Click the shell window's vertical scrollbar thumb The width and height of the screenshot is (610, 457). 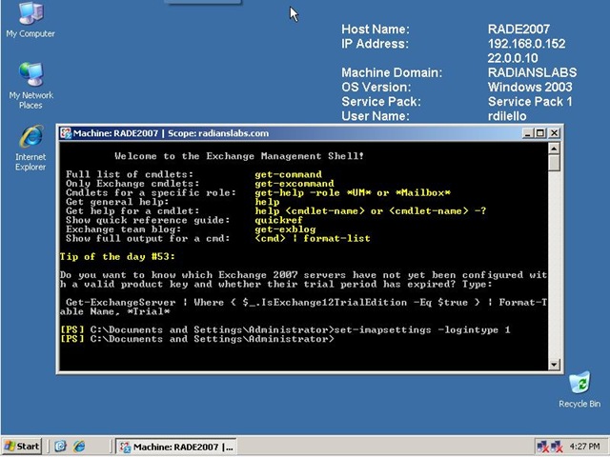pyautogui.click(x=555, y=163)
